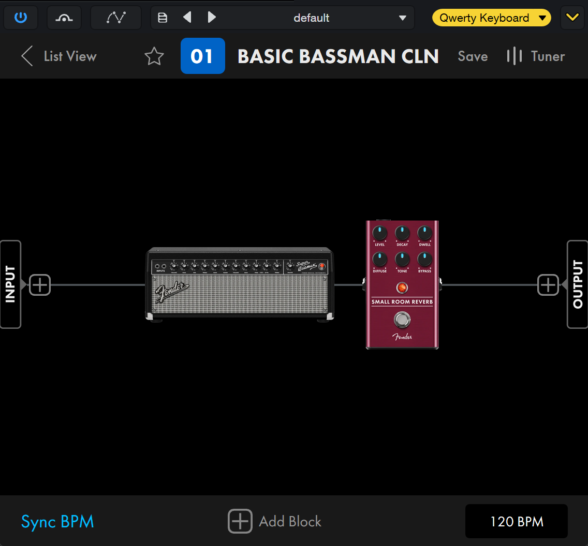The image size is (588, 546).
Task: Return to List View
Action: [x=59, y=56]
